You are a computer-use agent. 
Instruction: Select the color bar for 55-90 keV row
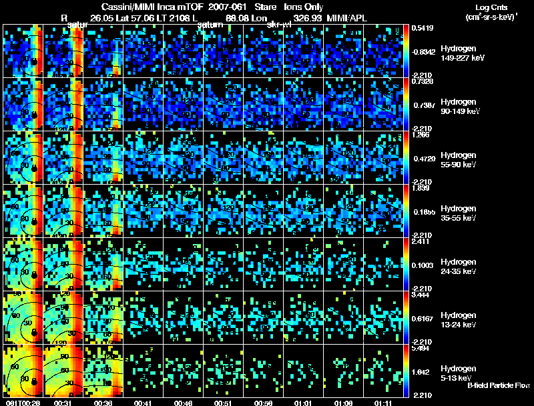[406, 158]
